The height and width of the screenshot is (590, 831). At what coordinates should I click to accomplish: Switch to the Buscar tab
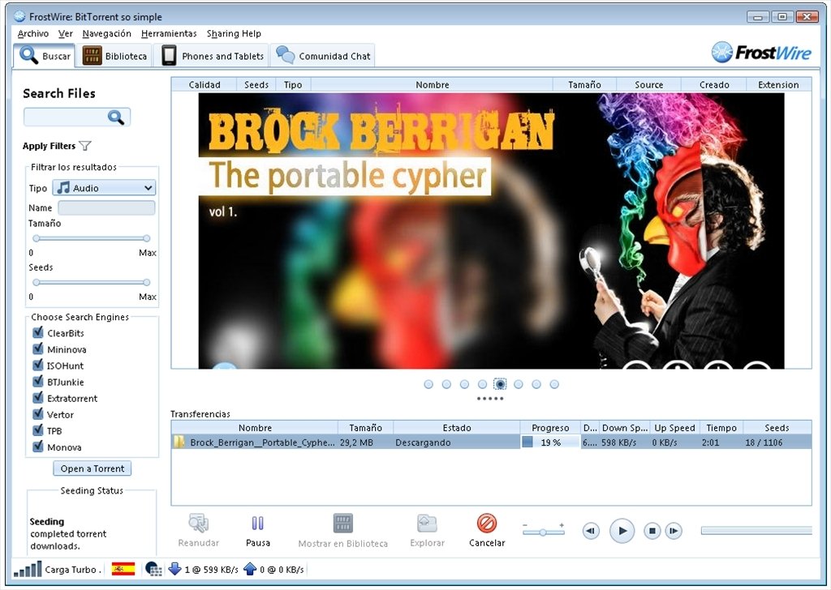coord(45,56)
